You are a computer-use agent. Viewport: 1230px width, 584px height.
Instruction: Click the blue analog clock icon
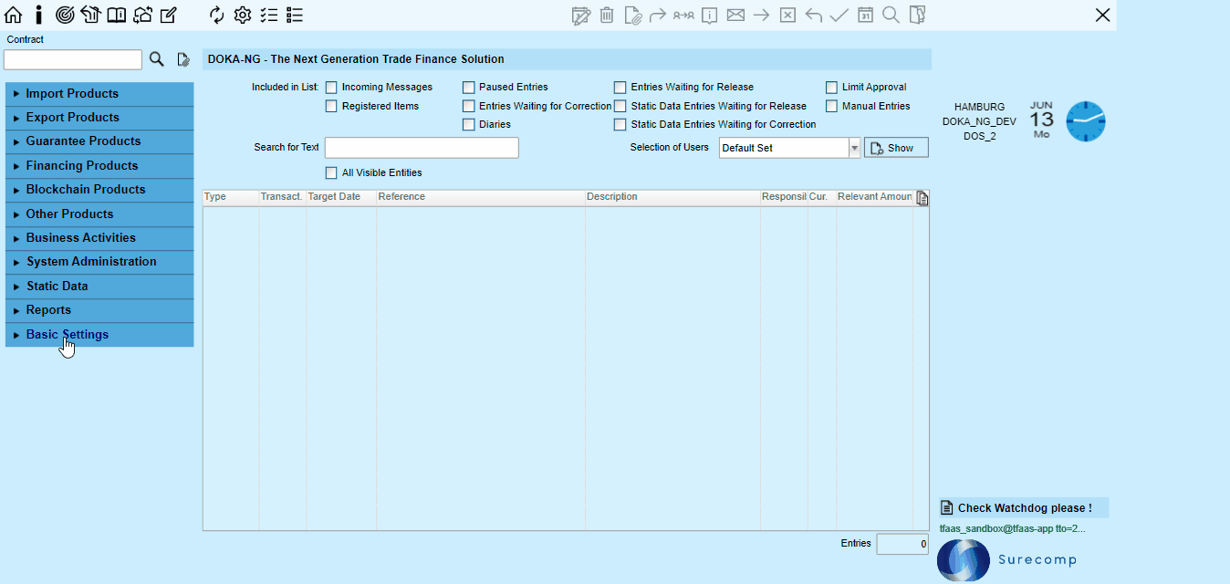[x=1086, y=121]
